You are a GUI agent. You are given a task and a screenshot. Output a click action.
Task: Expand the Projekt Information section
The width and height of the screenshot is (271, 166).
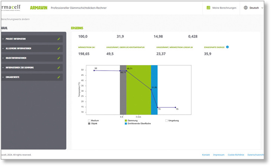pos(3,39)
